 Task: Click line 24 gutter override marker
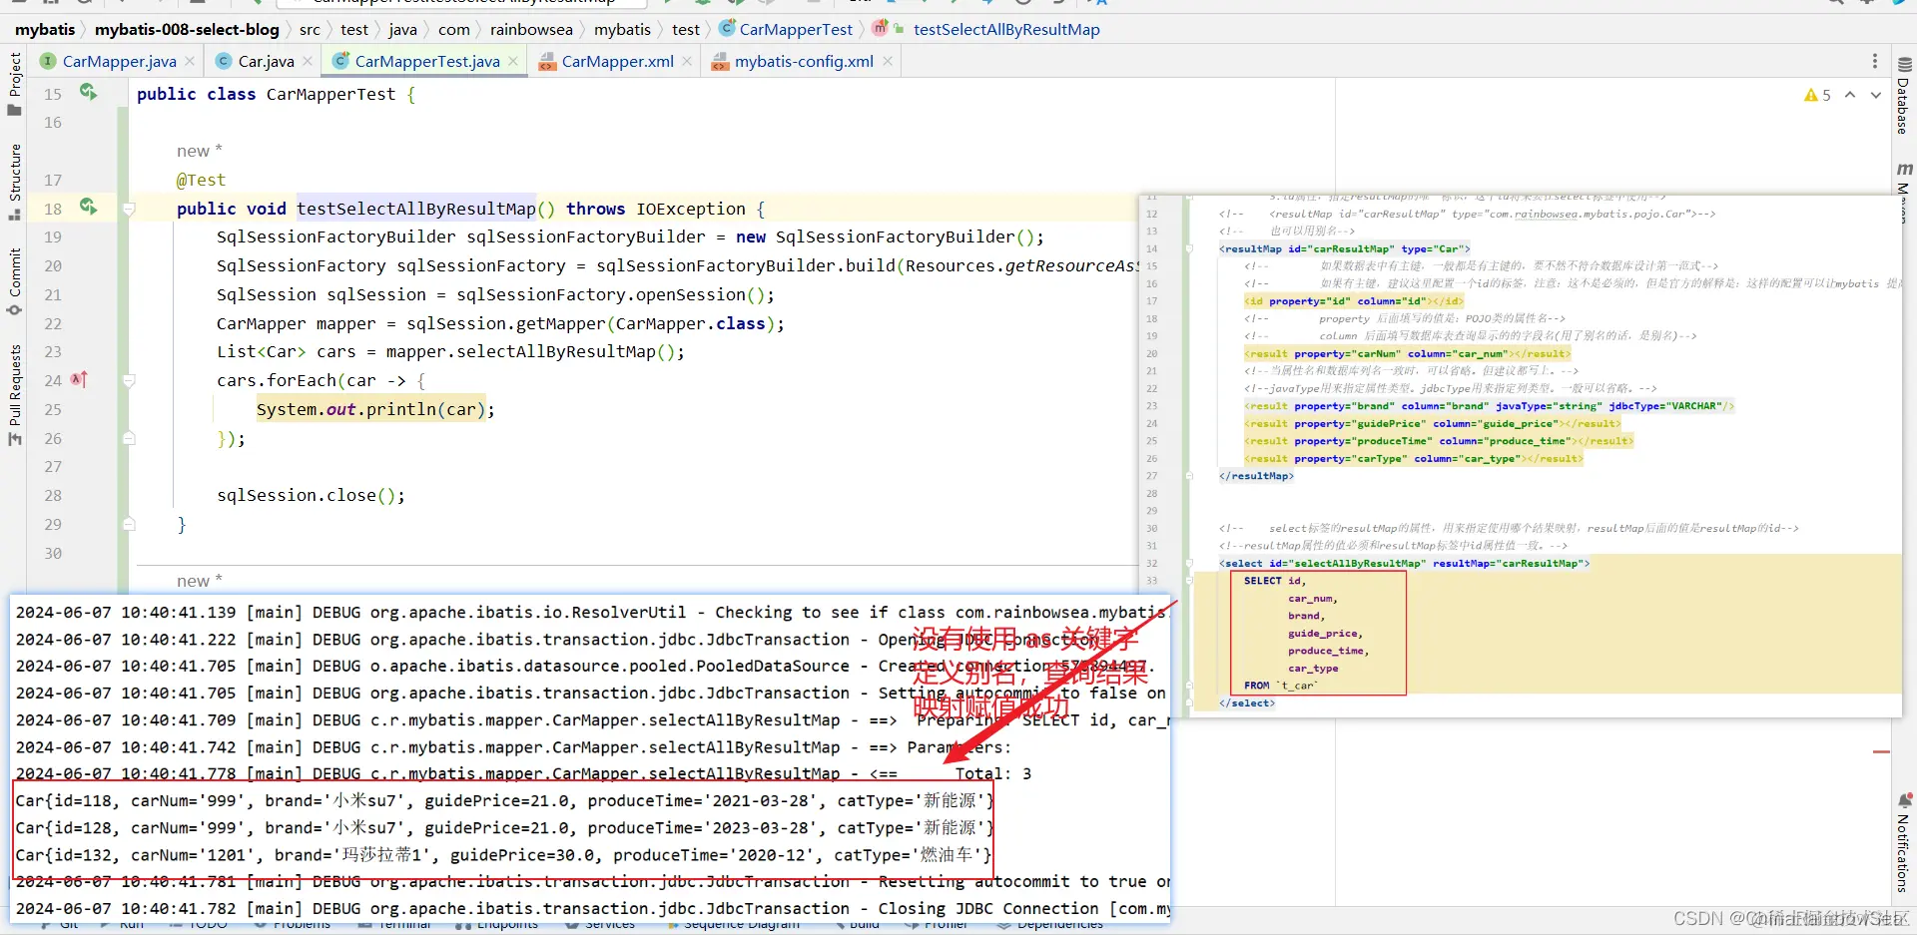point(80,379)
